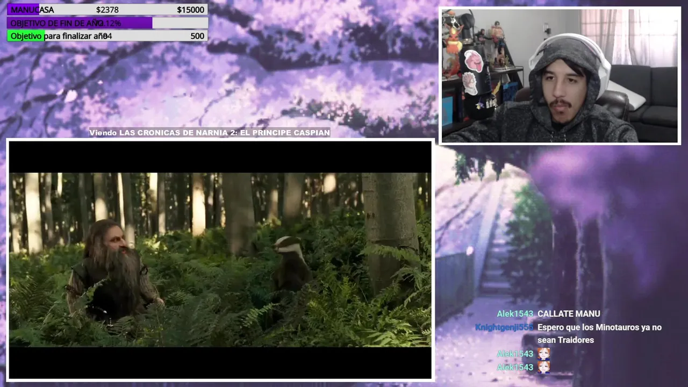688x387 pixels.
Task: Click the Narnia movie video frame
Action: (220, 260)
